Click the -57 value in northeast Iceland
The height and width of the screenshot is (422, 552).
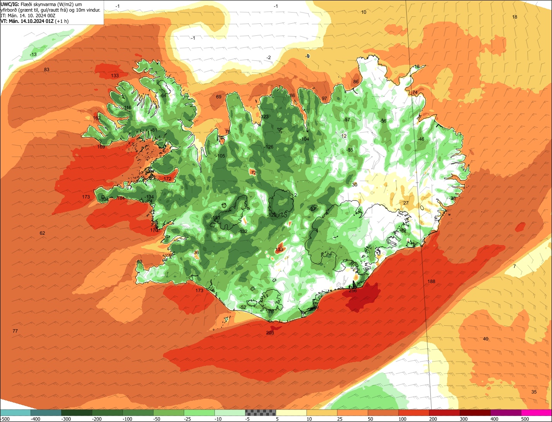click(x=346, y=120)
